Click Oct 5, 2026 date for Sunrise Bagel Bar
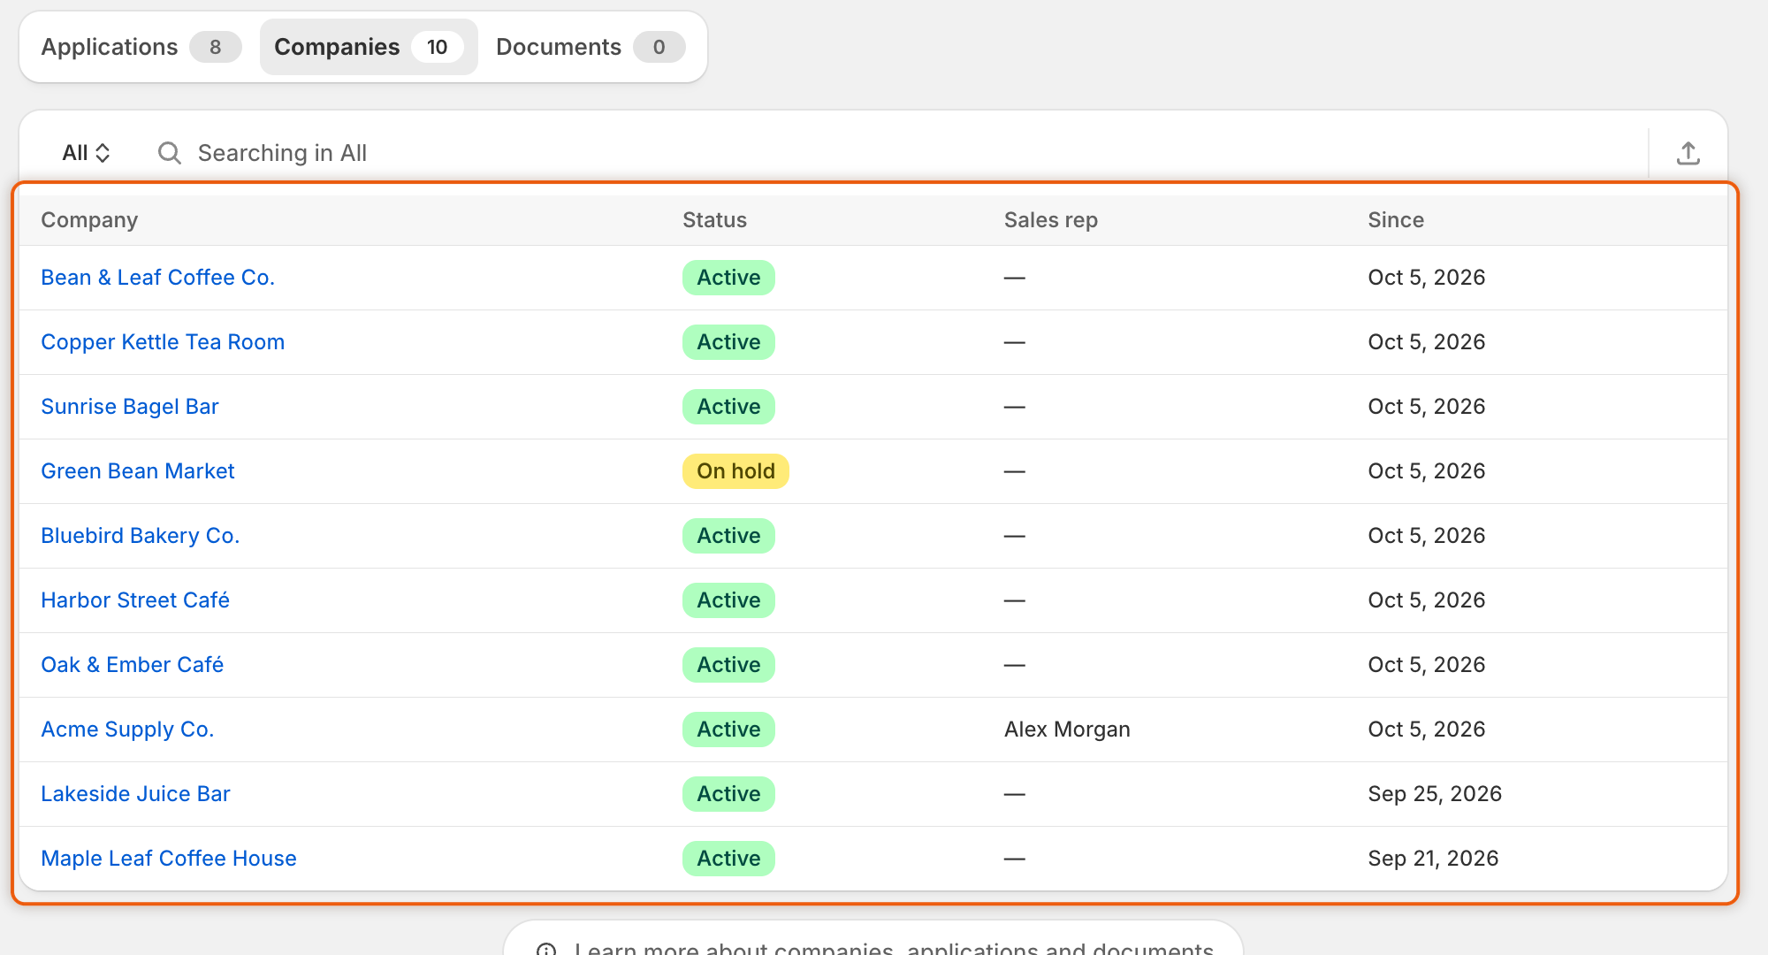This screenshot has width=1768, height=955. click(1426, 407)
